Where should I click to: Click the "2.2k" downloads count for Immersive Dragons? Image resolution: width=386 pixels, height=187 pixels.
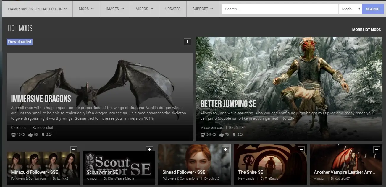[49, 135]
